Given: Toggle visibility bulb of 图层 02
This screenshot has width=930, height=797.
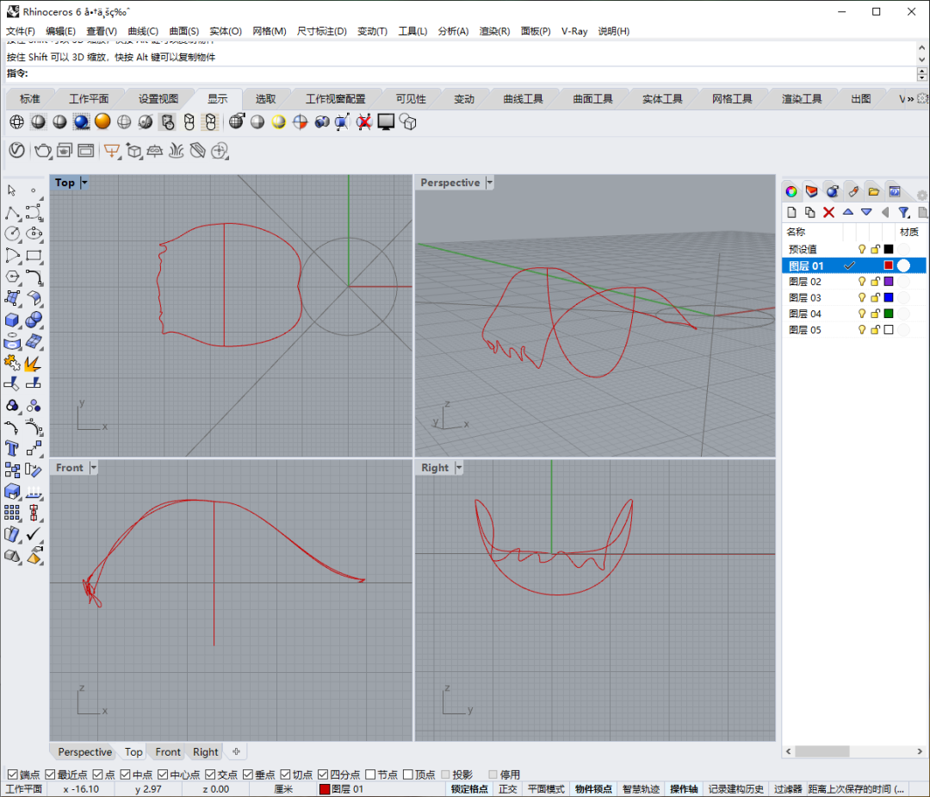Looking at the screenshot, I should [862, 281].
